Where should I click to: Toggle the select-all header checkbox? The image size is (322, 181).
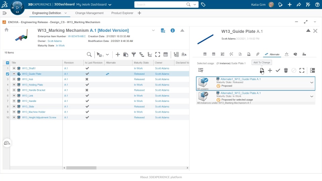point(8,63)
